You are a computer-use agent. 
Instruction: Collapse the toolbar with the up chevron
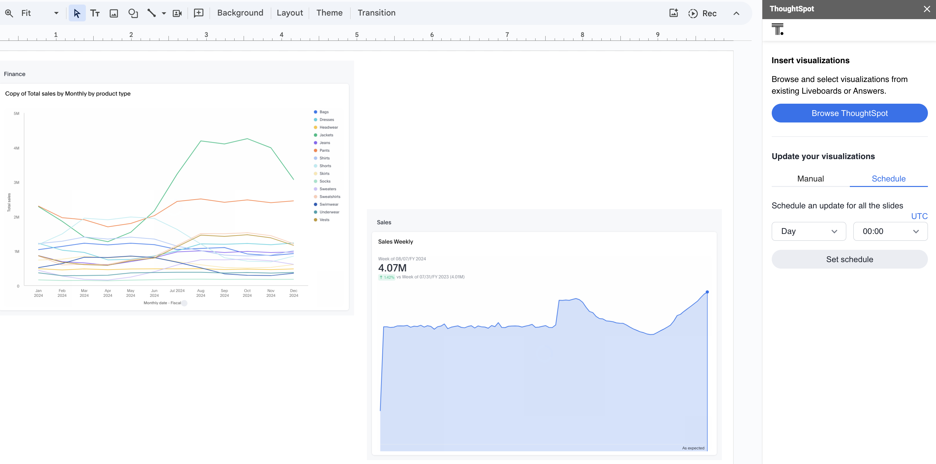tap(736, 13)
